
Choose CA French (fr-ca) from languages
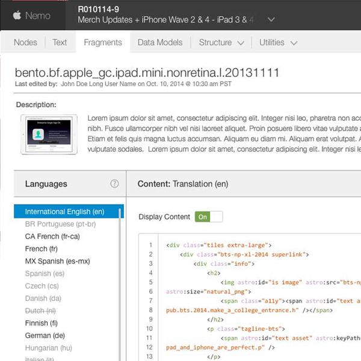[x=52, y=236]
